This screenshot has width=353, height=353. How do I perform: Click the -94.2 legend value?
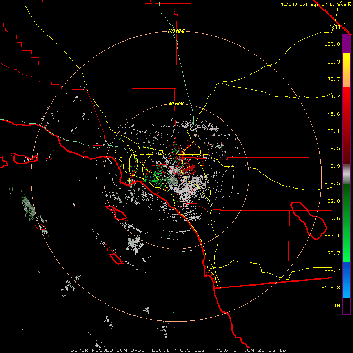[x=332, y=270]
